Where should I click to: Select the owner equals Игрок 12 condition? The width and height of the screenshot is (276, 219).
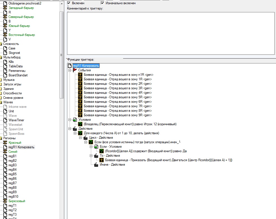130,124
